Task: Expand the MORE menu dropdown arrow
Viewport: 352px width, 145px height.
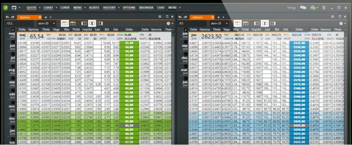Action: click(180, 8)
